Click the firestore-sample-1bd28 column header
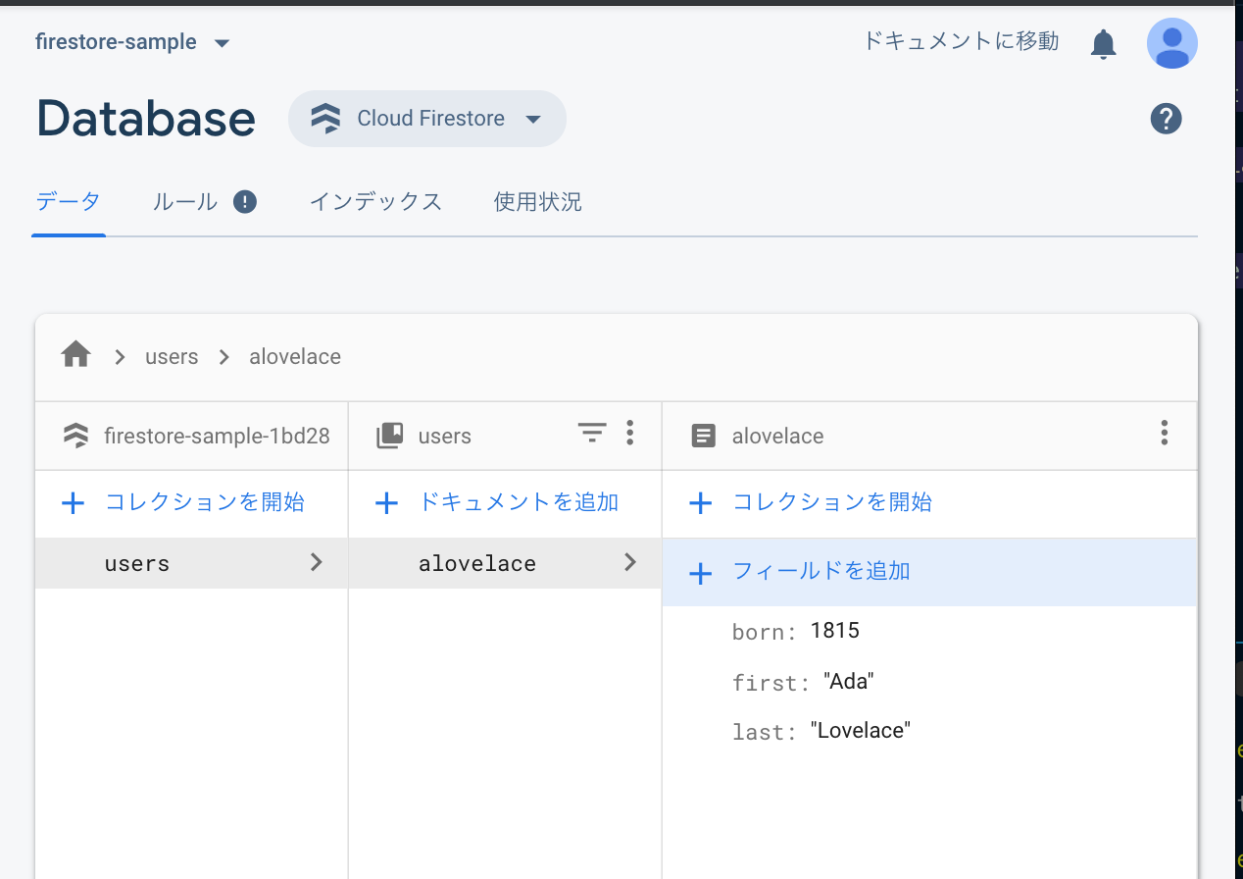 [x=217, y=436]
